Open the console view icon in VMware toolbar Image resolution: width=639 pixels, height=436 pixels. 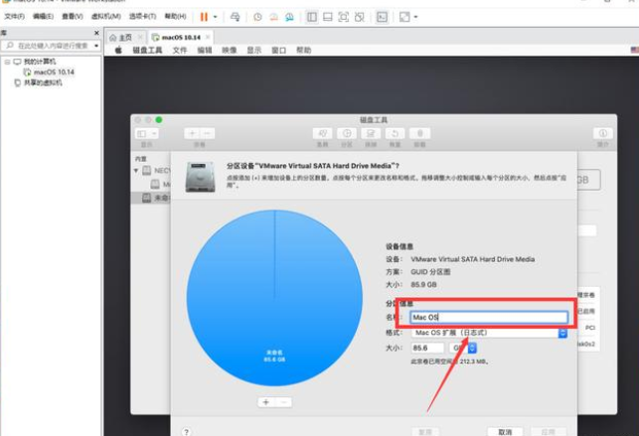pyautogui.click(x=383, y=17)
